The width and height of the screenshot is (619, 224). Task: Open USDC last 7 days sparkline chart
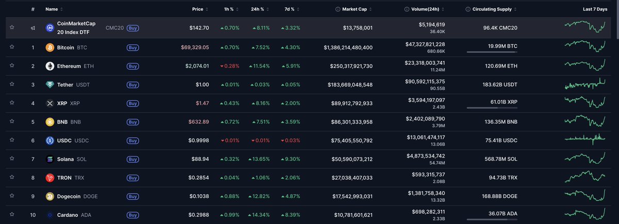585,138
